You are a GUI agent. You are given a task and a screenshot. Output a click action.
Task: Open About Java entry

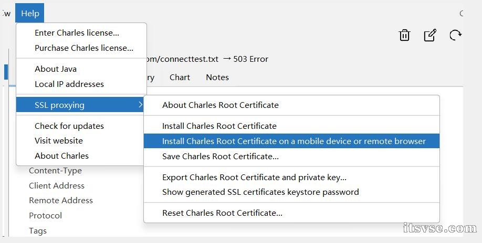click(x=81, y=69)
